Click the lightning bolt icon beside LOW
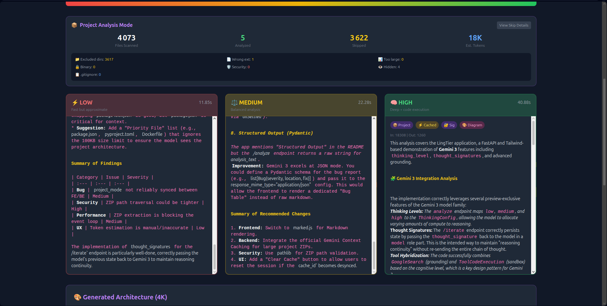Viewport: 607px width, 306px height. (75, 102)
